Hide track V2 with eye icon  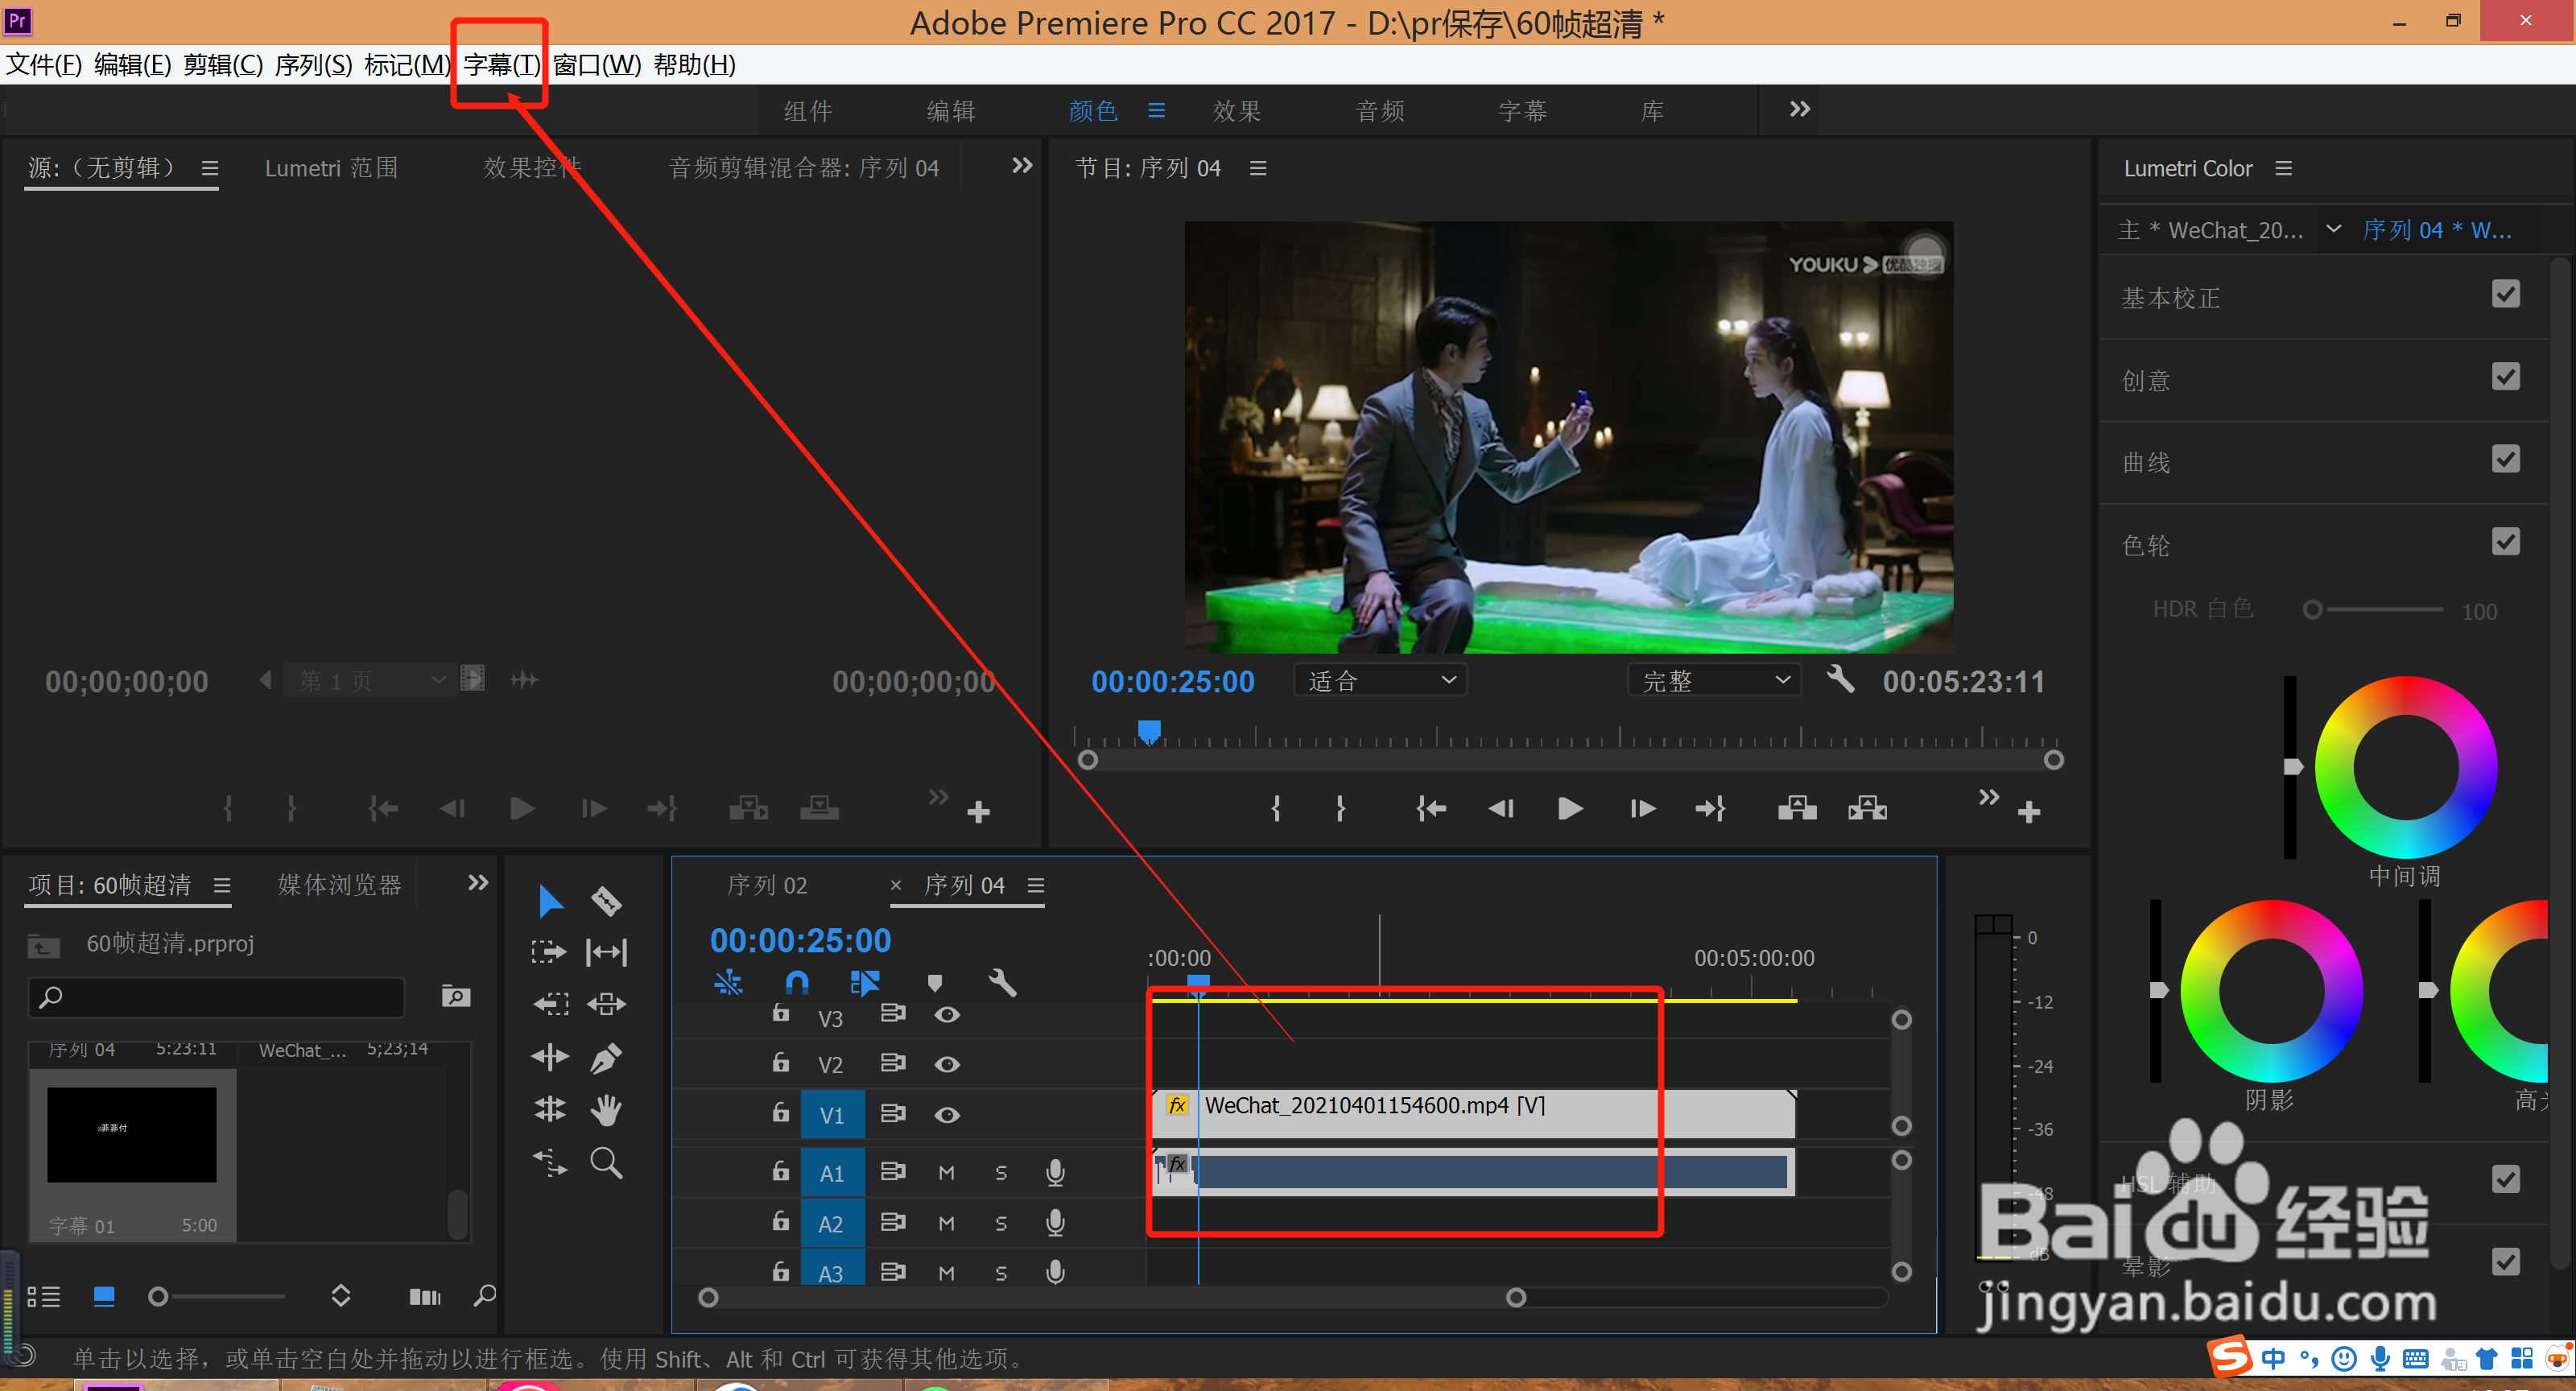point(947,1064)
